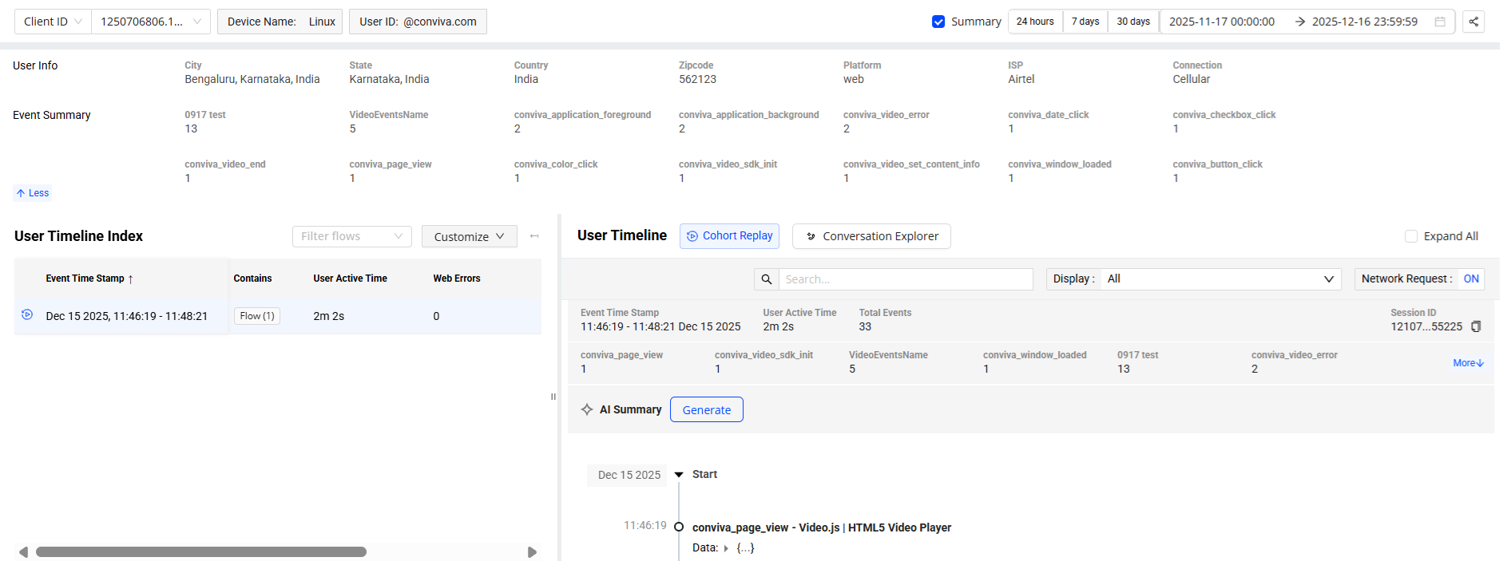Open the calendar date picker icon
1503x565 pixels.
1440,22
